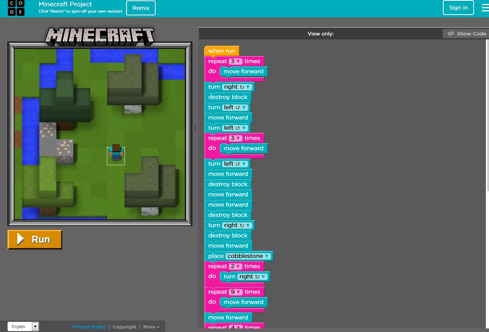
Task: Click the Code.org logo
Action: click(x=16, y=8)
